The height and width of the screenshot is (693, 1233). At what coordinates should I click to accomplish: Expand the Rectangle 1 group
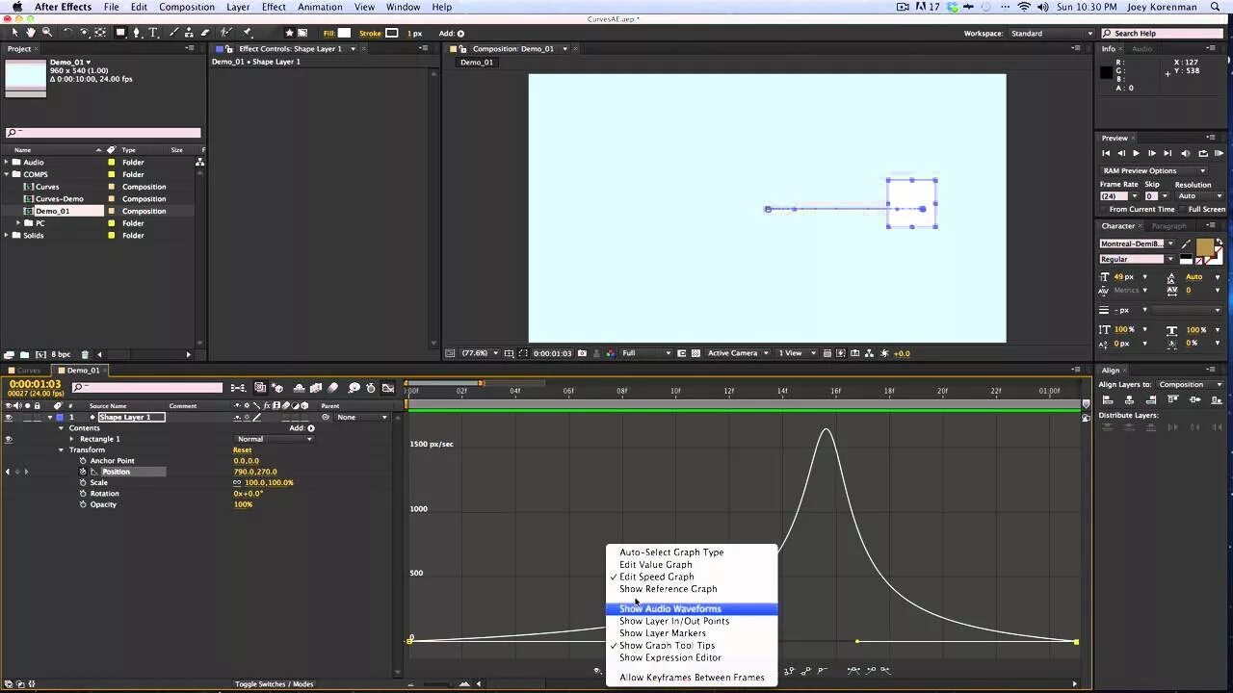click(x=71, y=439)
